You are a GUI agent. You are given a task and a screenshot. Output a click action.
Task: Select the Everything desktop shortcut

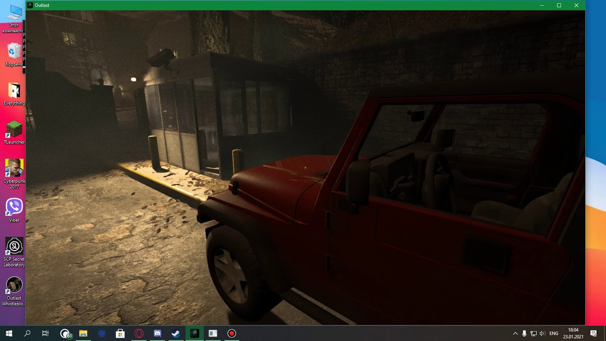coord(14,94)
